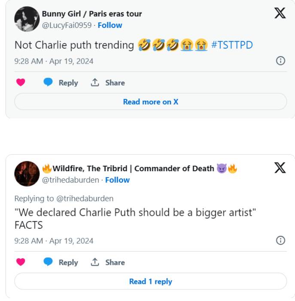Follow the @LucyFai0959 account

110,25
